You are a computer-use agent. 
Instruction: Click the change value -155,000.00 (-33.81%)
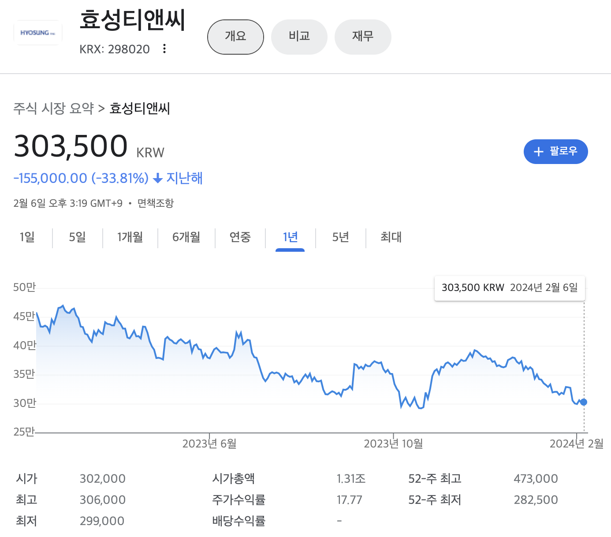tap(81, 179)
